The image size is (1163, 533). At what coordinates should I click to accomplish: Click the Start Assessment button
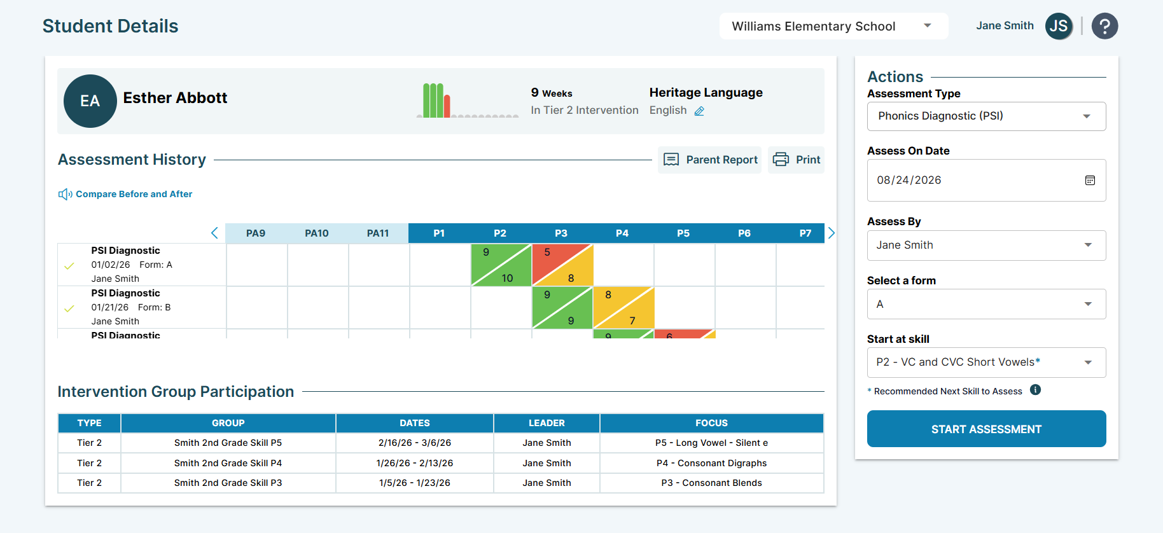click(x=986, y=429)
